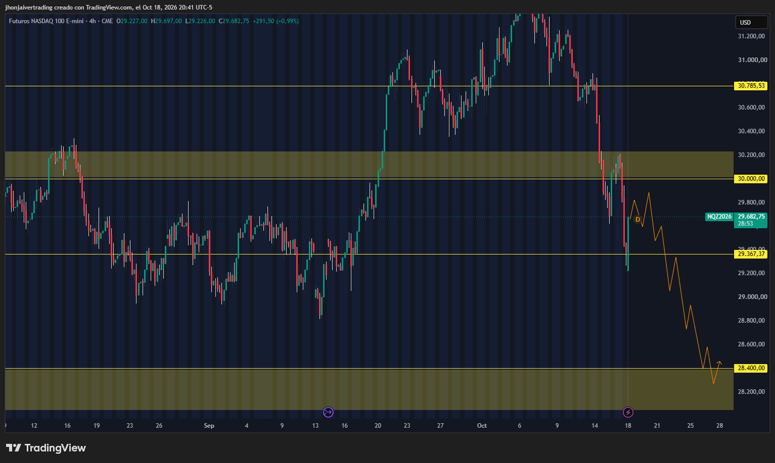Click the 31.200,00 price axis label
Screen dimensions: 775x463
point(751,36)
